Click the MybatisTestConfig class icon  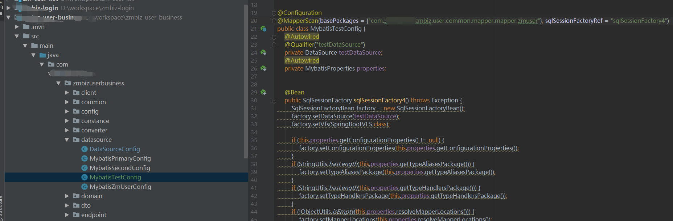point(85,177)
